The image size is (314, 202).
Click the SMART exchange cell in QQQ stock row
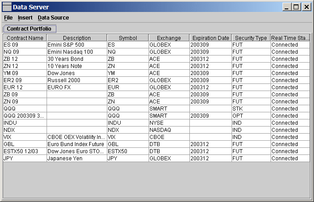(169, 109)
